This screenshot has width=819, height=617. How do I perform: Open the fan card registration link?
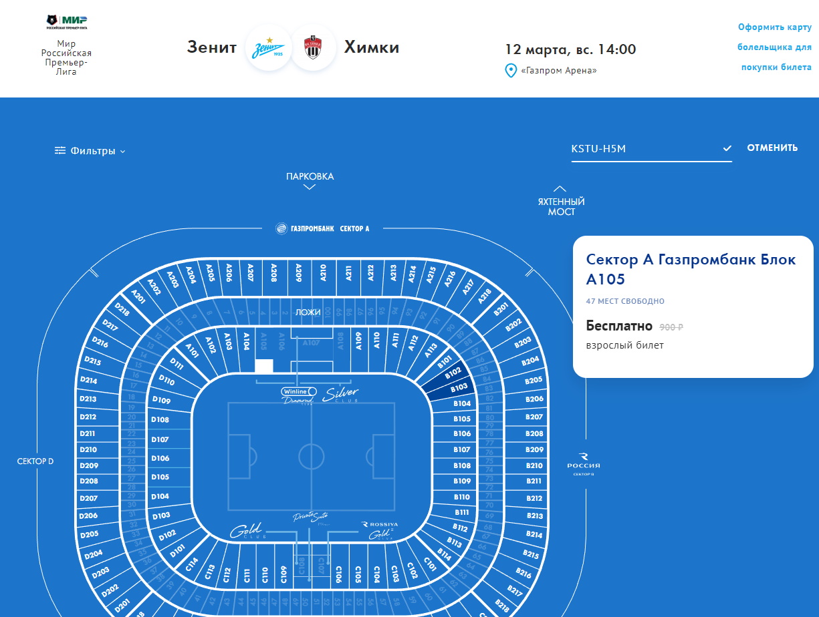coord(774,47)
